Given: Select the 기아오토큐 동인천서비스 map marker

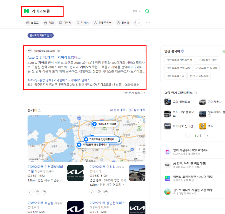Looking at the screenshot, I should pos(93,145).
